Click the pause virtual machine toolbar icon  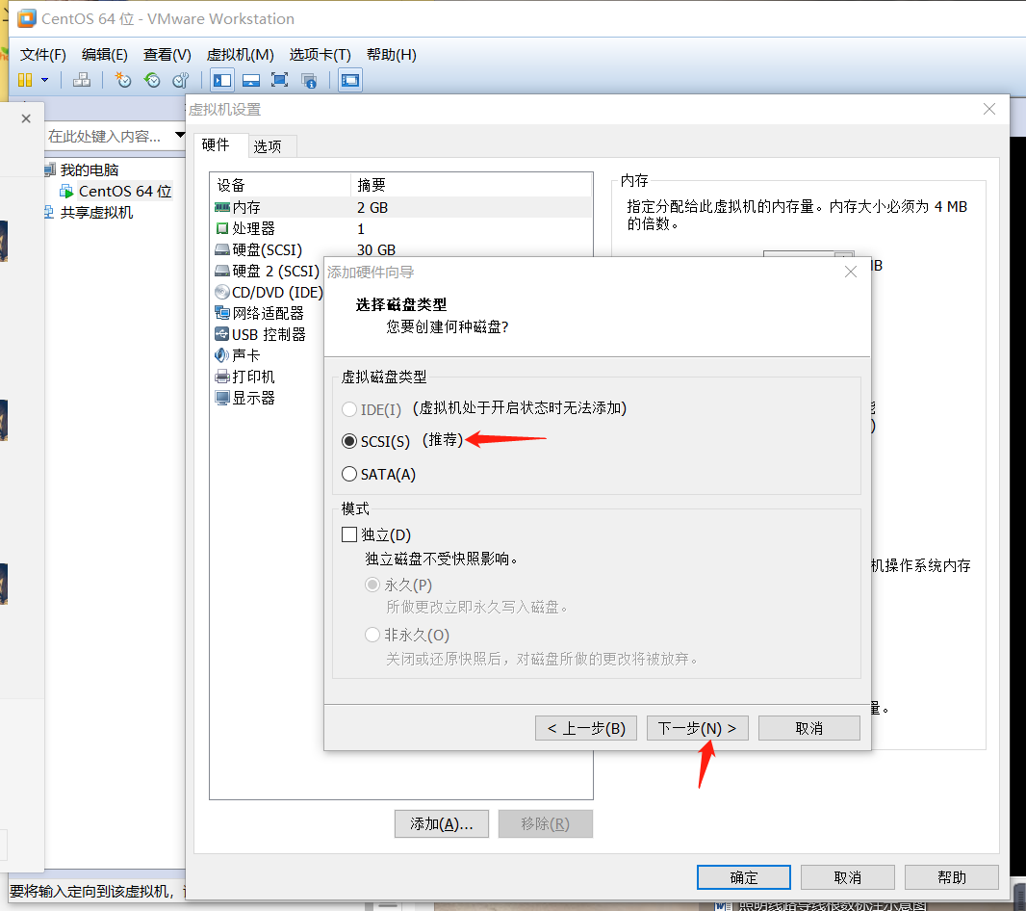pyautogui.click(x=25, y=80)
